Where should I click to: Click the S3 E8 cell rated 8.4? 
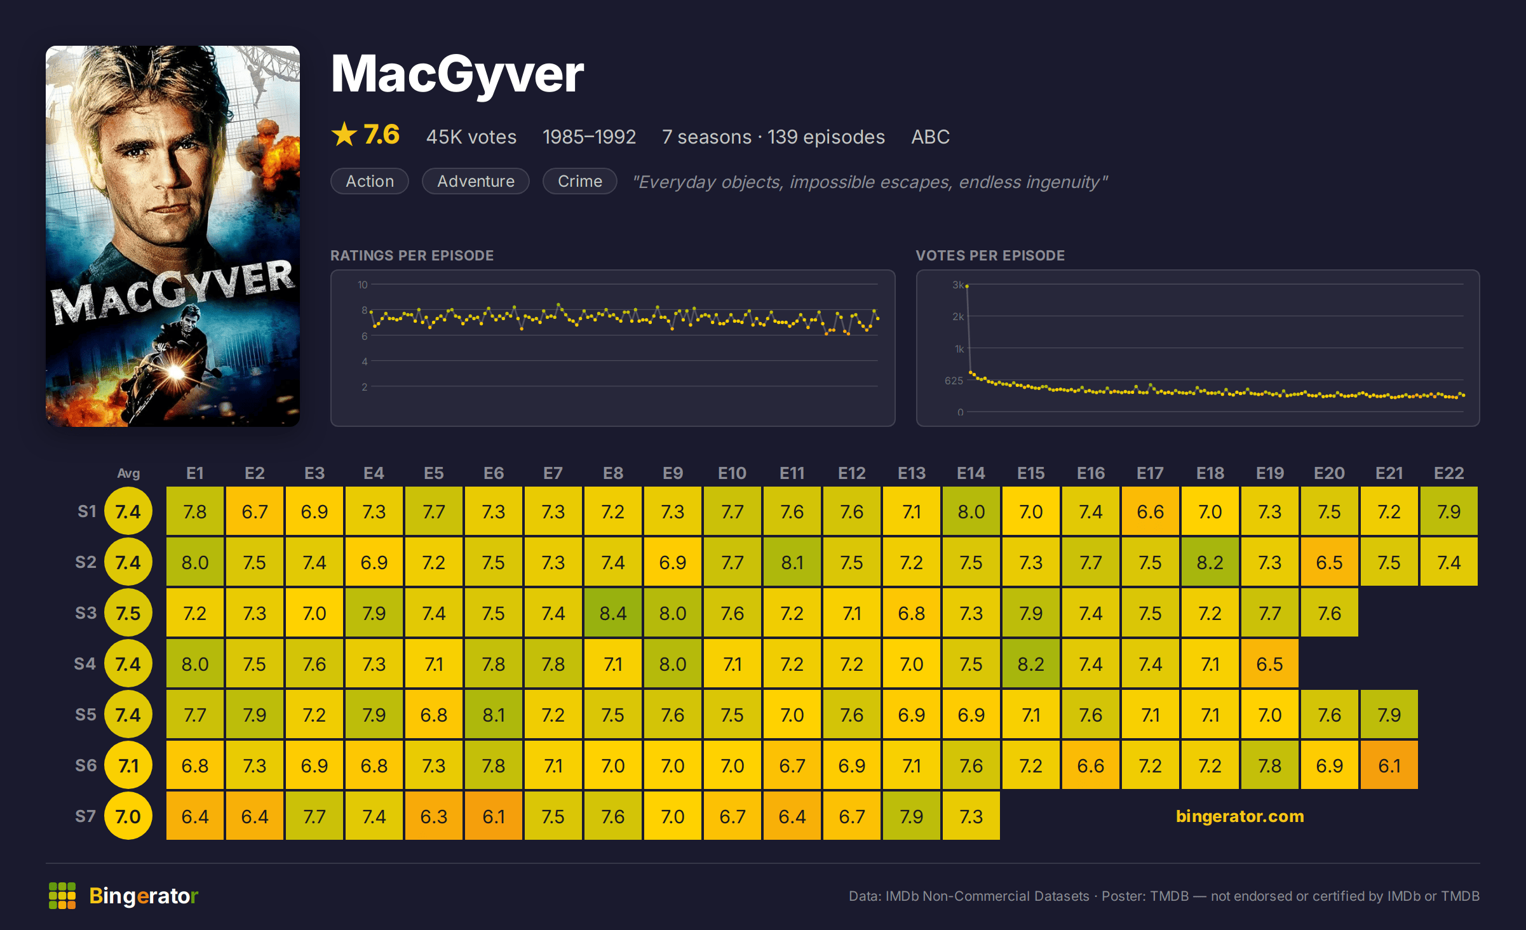click(x=613, y=613)
